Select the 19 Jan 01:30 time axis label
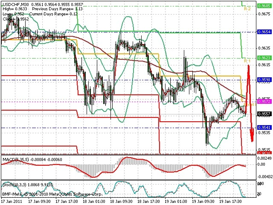Image resolution: width=273 pixels, height=205 pixels. click(176, 201)
